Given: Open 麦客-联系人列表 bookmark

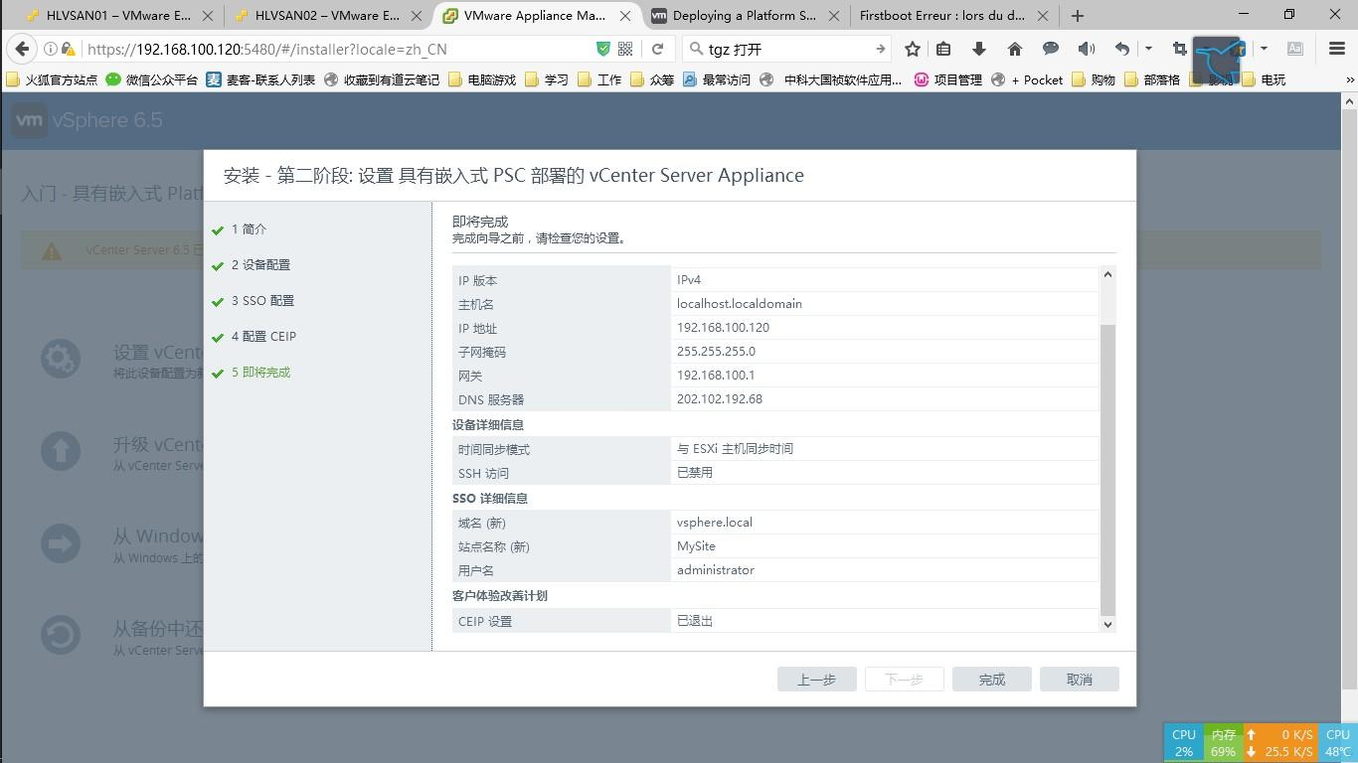Looking at the screenshot, I should pyautogui.click(x=260, y=79).
